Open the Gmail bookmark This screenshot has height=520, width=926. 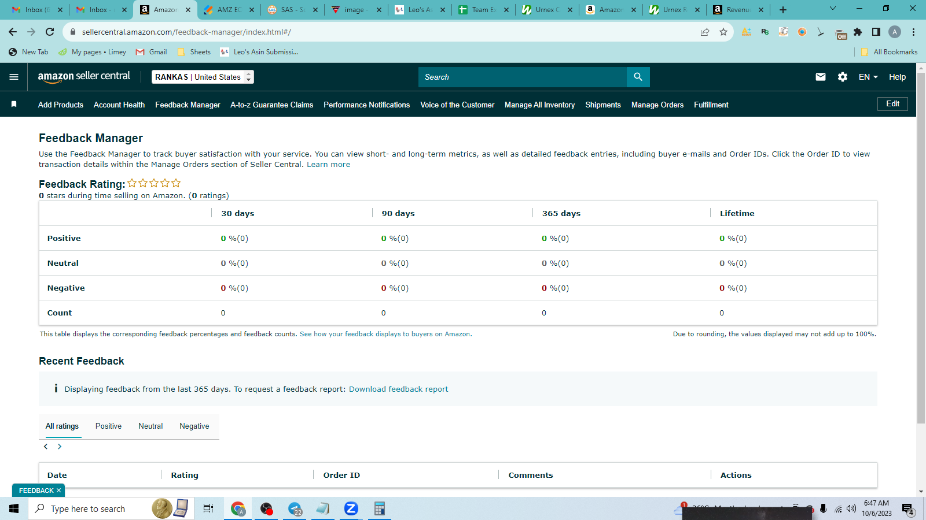(152, 52)
